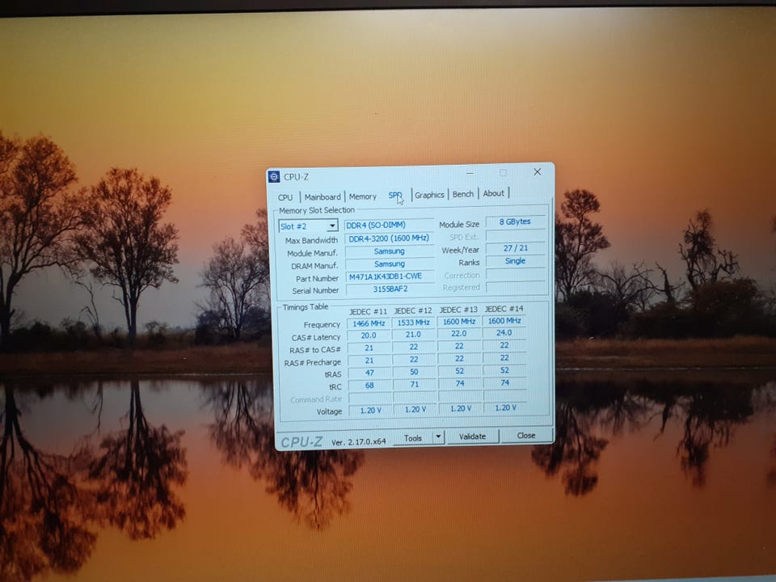
Task: Click the Module Size 8 GBytes field
Action: pos(515,222)
